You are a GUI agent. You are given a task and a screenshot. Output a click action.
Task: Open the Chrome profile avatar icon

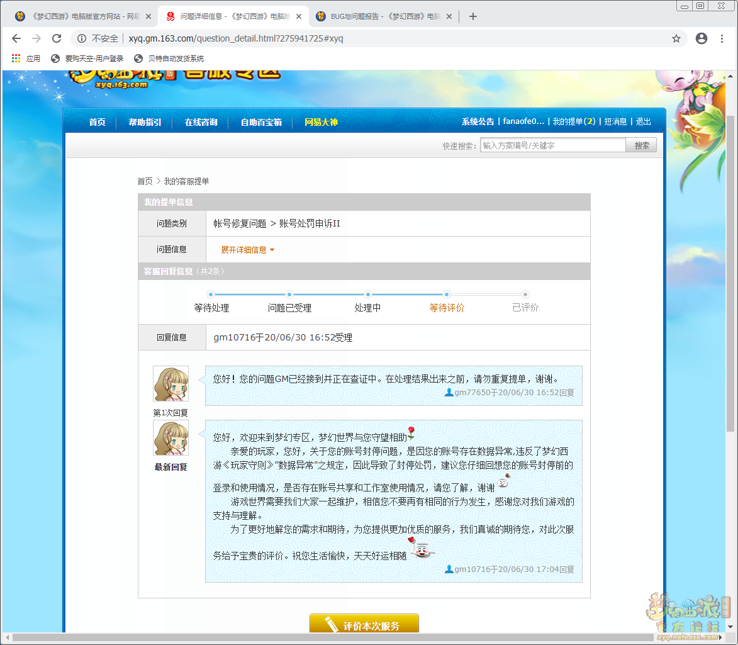pyautogui.click(x=702, y=38)
